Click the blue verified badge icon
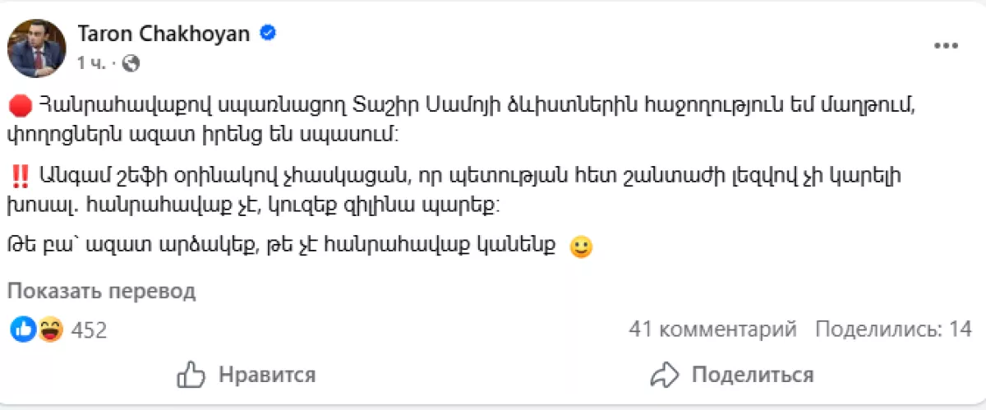 [268, 33]
